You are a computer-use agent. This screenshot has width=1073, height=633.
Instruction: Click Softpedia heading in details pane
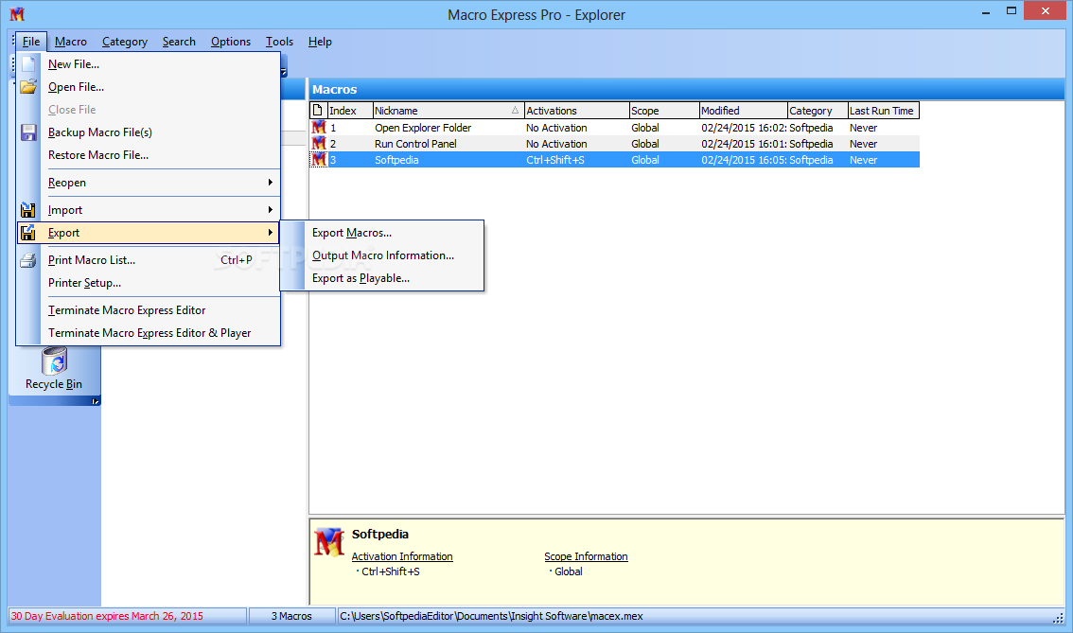coord(379,535)
